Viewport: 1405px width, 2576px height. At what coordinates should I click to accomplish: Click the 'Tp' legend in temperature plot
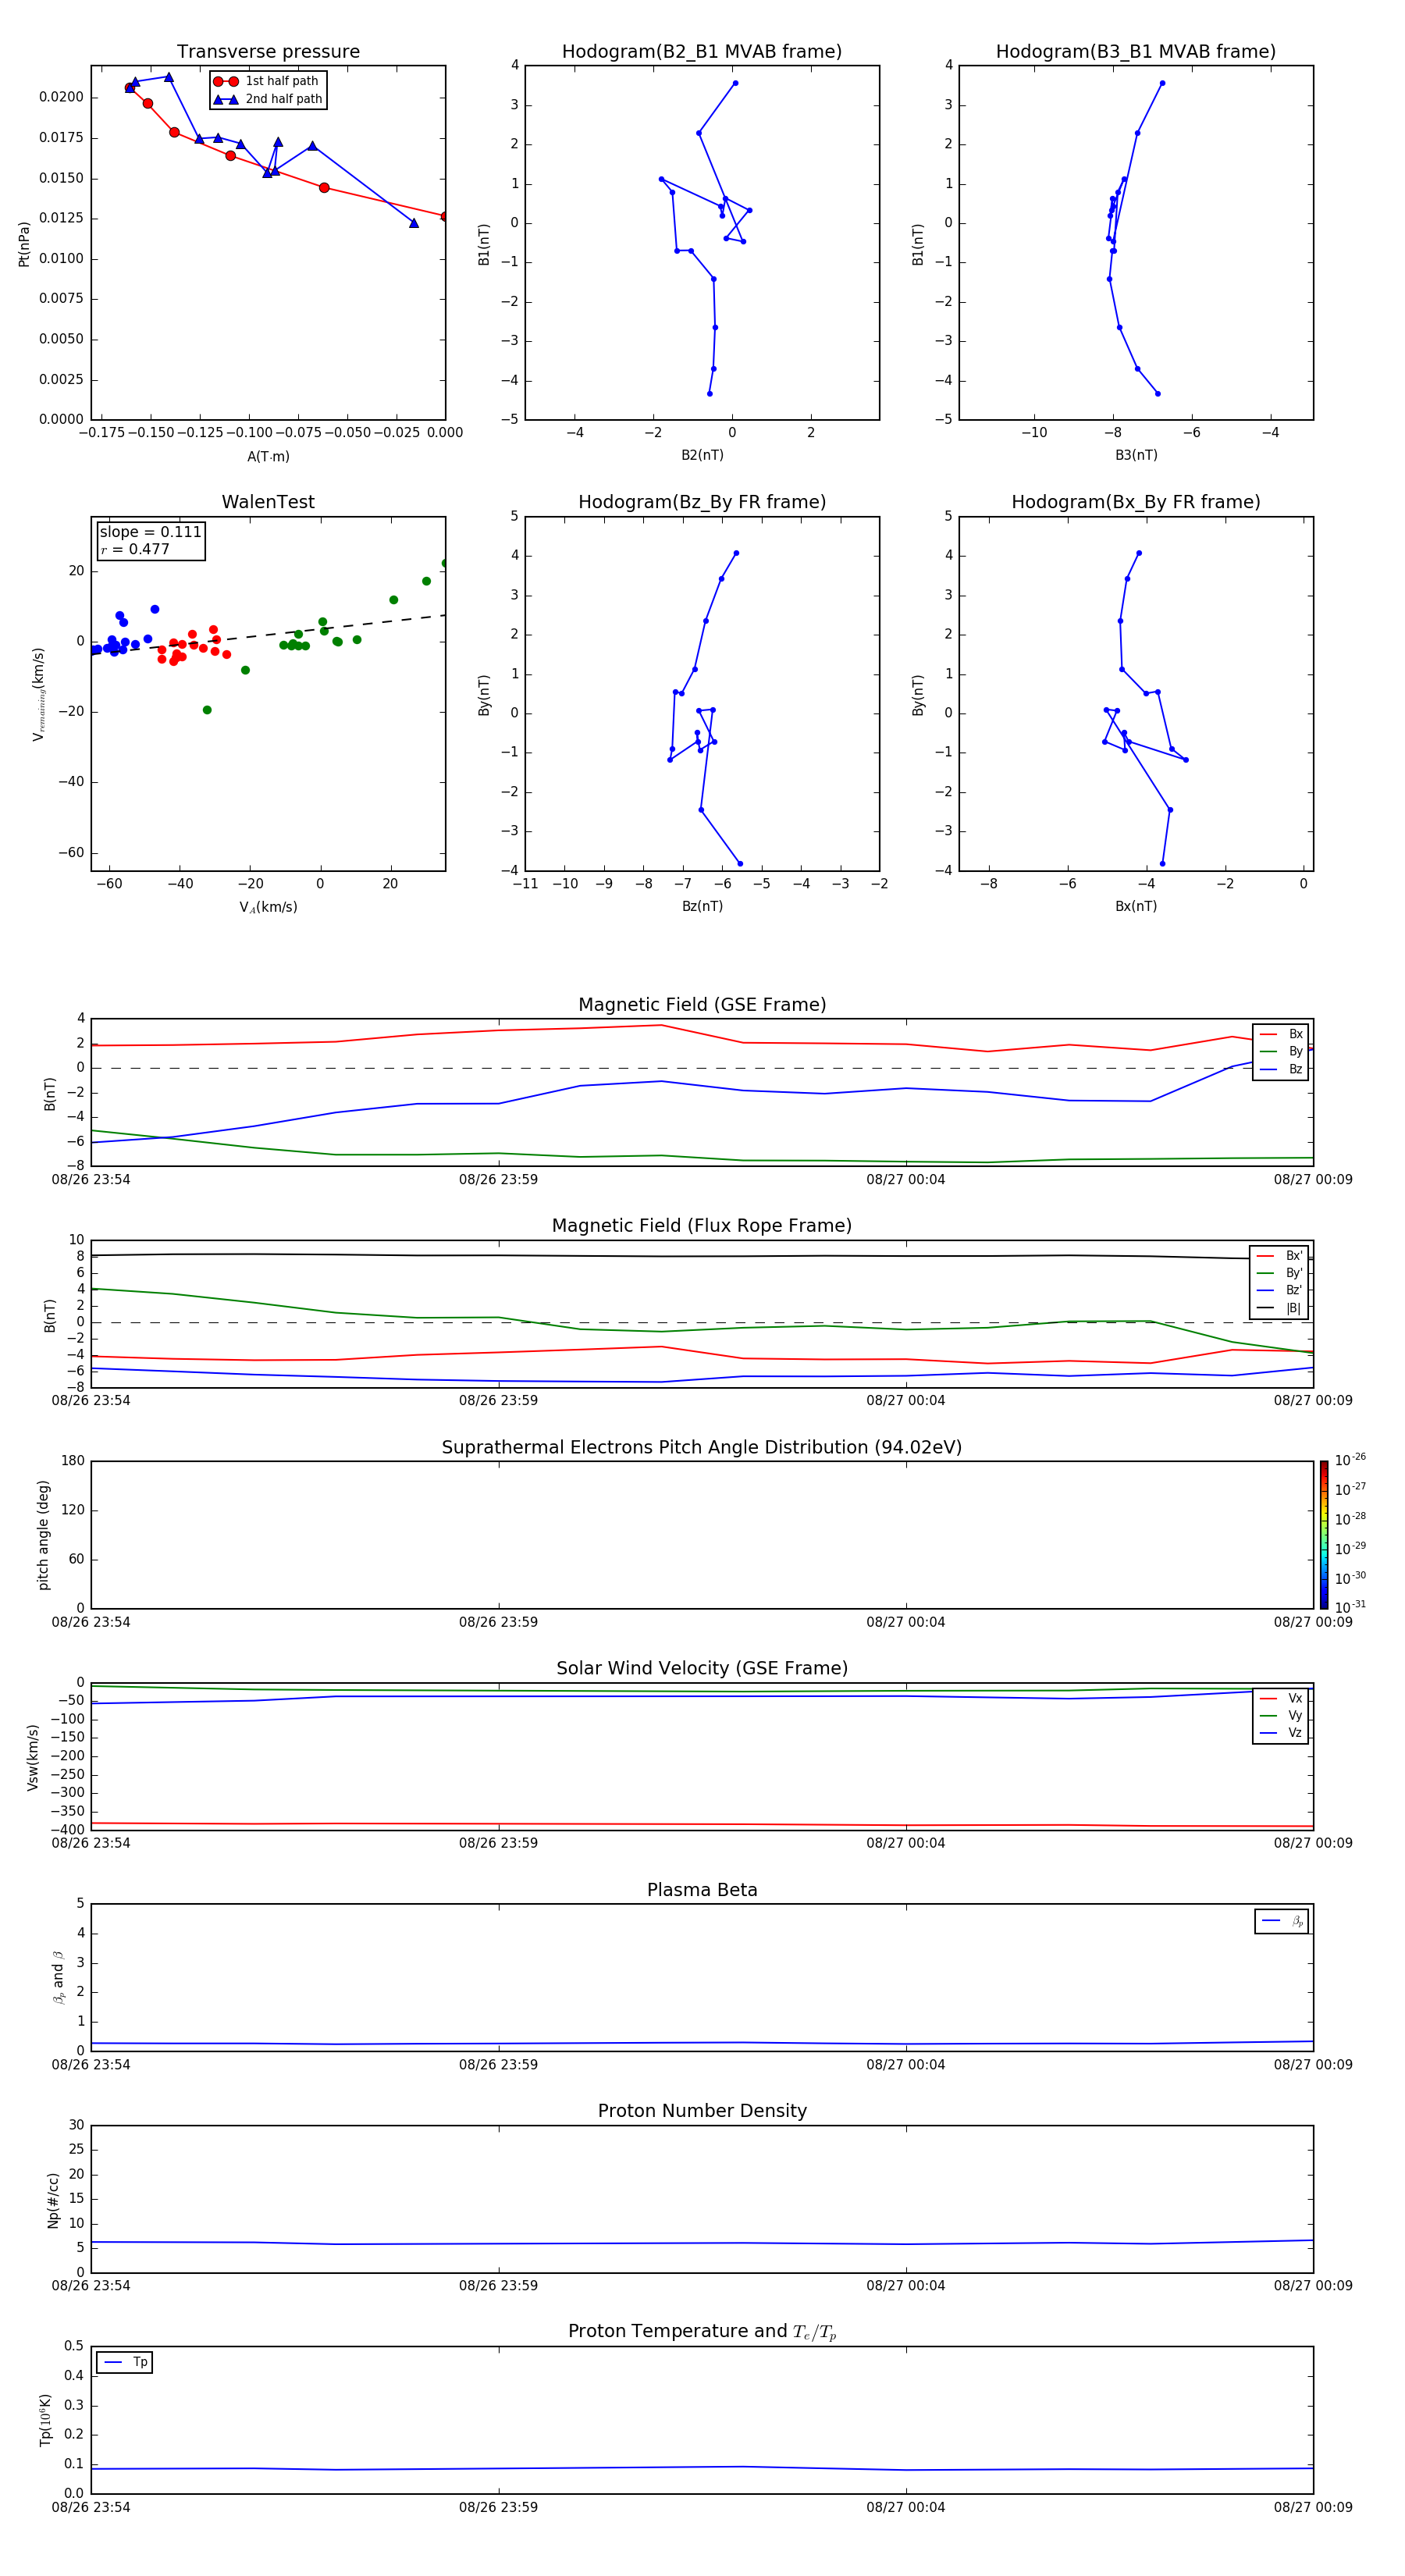(x=124, y=2362)
